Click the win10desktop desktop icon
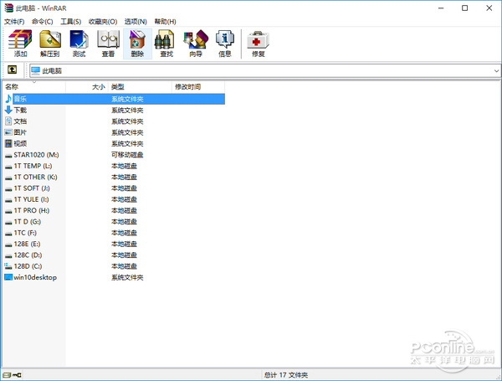This screenshot has height=381, width=502. point(8,277)
